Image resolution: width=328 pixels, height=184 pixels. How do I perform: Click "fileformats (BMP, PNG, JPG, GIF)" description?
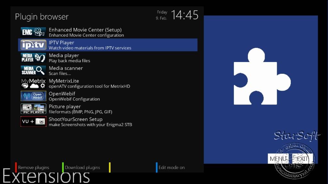80,112
